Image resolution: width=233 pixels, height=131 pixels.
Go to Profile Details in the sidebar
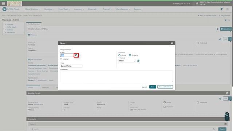click(11, 27)
